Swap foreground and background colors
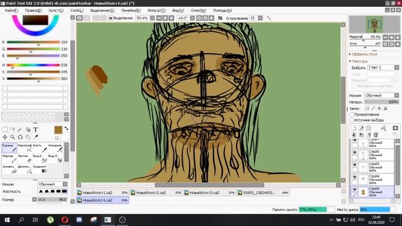 click(67, 128)
